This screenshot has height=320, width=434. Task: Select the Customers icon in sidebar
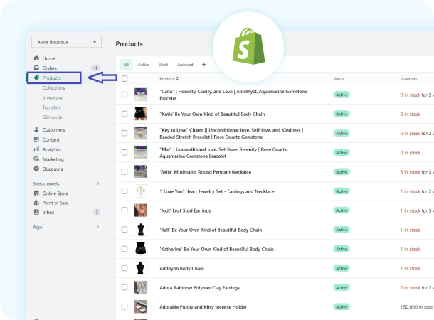tap(36, 130)
